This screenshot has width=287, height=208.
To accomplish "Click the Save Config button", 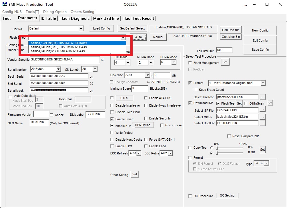I will (x=260, y=50).
